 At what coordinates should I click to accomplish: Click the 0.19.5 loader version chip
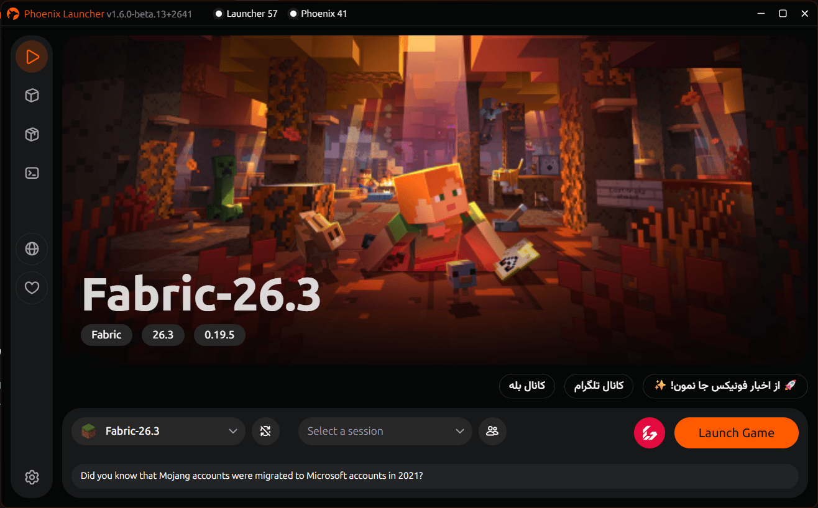coord(219,335)
